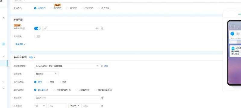Open help icon beside extension value field

[x=102, y=106]
